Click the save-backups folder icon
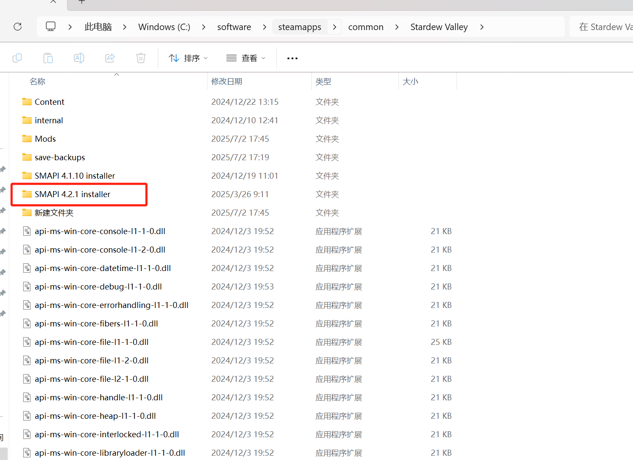Viewport: 633px width, 460px height. [27, 157]
